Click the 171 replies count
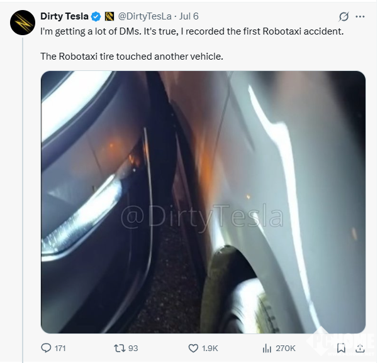 pyautogui.click(x=60, y=348)
